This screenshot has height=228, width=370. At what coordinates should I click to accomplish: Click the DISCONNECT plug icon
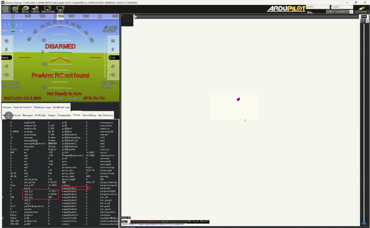362,9
